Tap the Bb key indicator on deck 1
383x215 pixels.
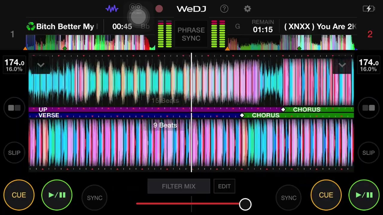point(145,27)
